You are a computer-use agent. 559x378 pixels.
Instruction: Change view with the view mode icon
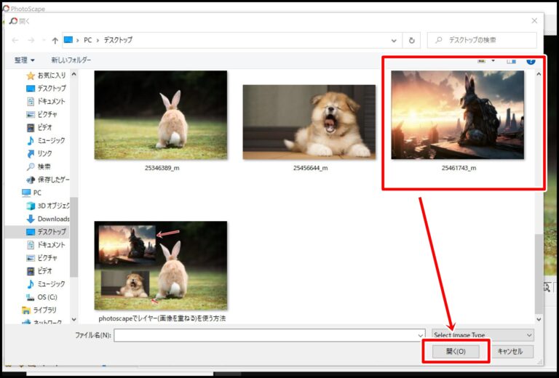point(482,61)
